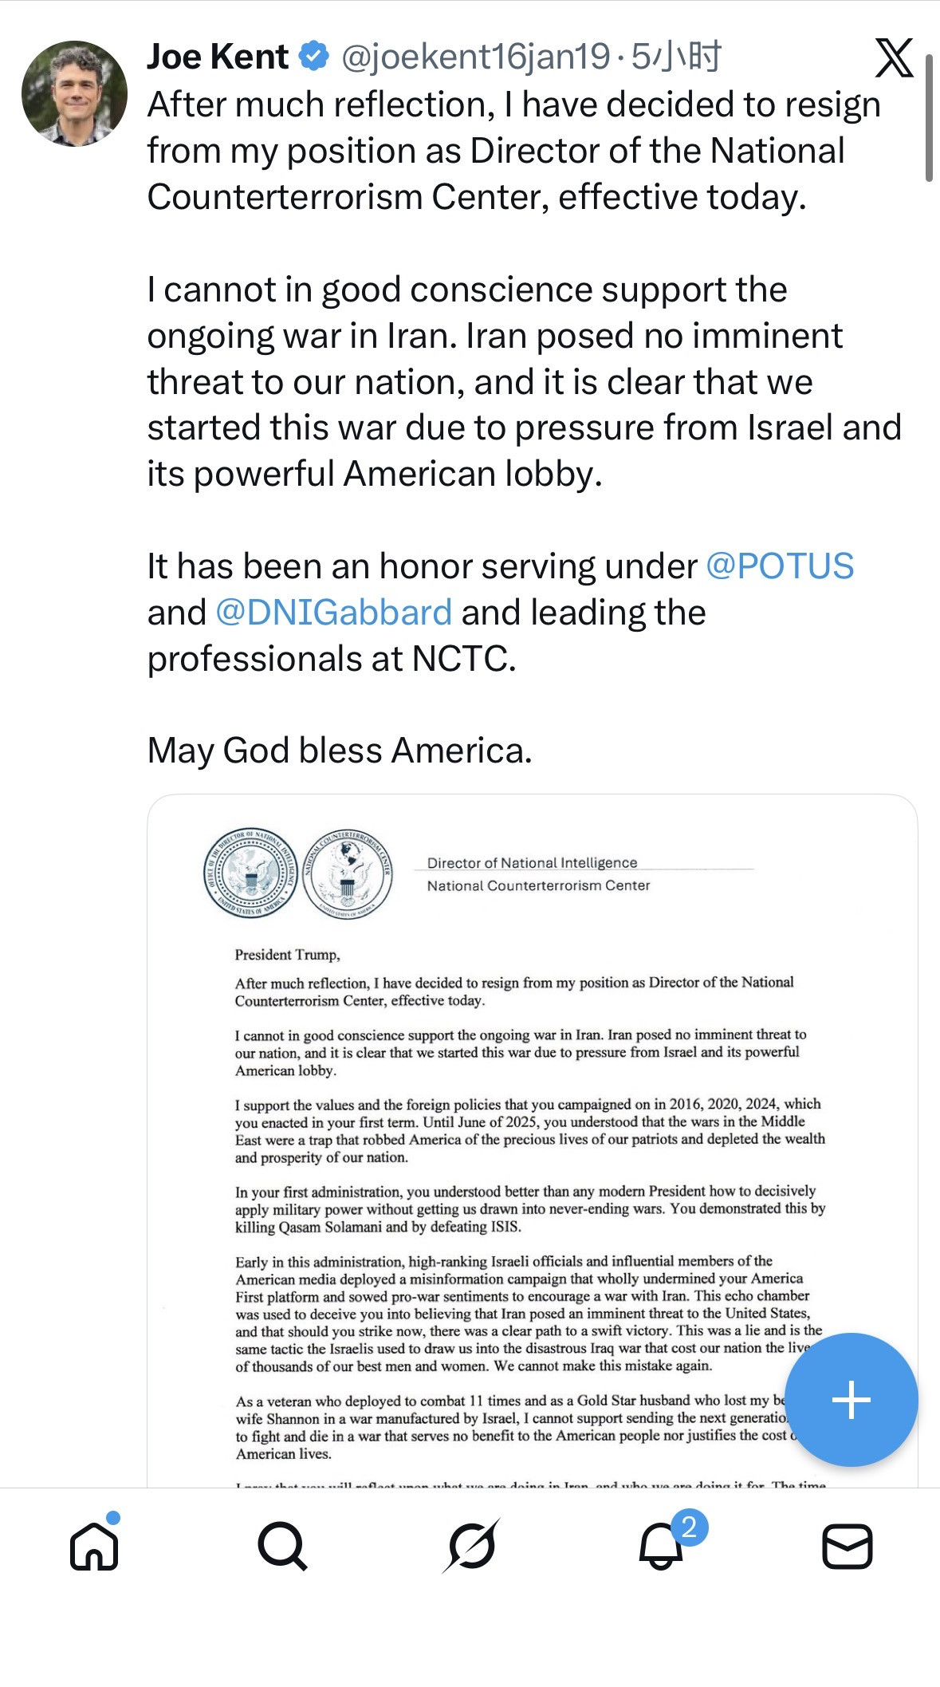This screenshot has height=1687, width=940.
Task: Tap the @joekent16jan19 handle
Action: [x=476, y=57]
